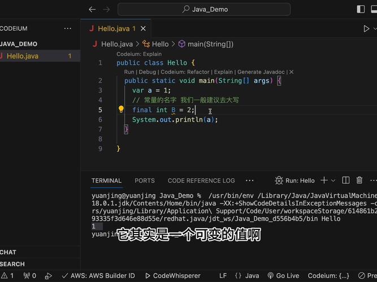Viewport: 377px width, 282px height.
Task: Create a new terminal with plus icon
Action: [324, 180]
